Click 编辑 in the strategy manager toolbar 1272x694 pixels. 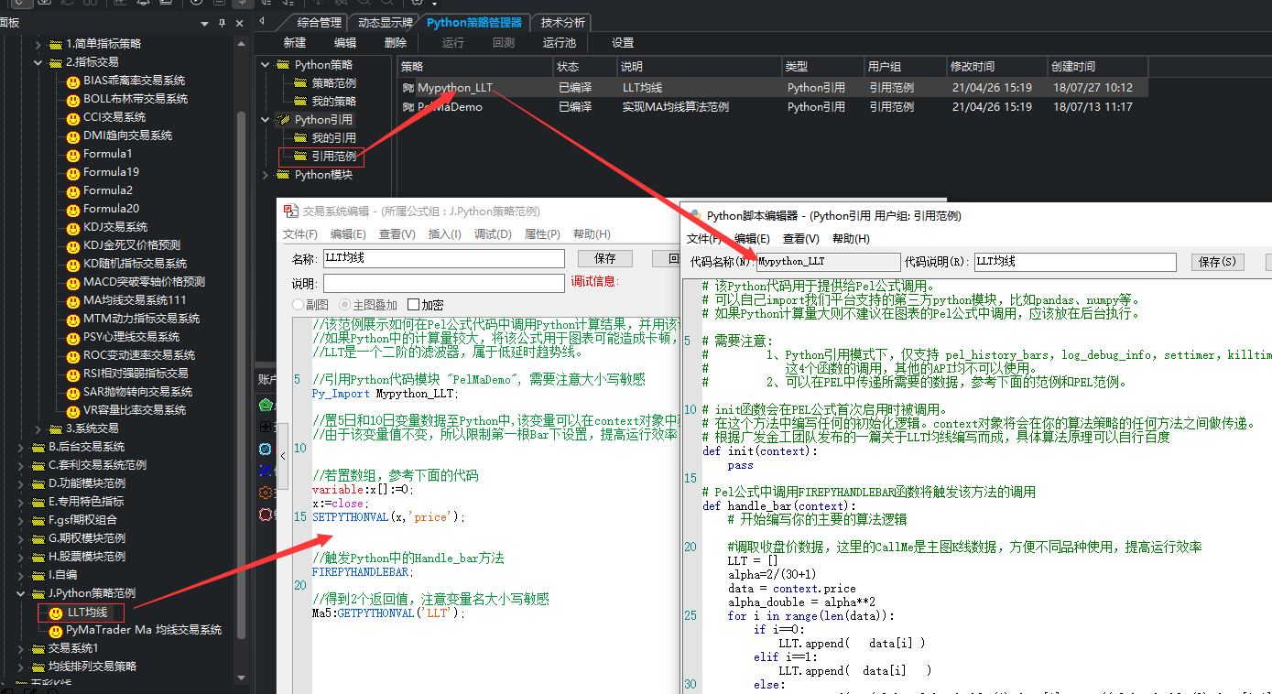(x=345, y=43)
